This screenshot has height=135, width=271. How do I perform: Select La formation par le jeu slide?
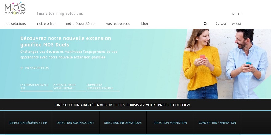pos(34,87)
